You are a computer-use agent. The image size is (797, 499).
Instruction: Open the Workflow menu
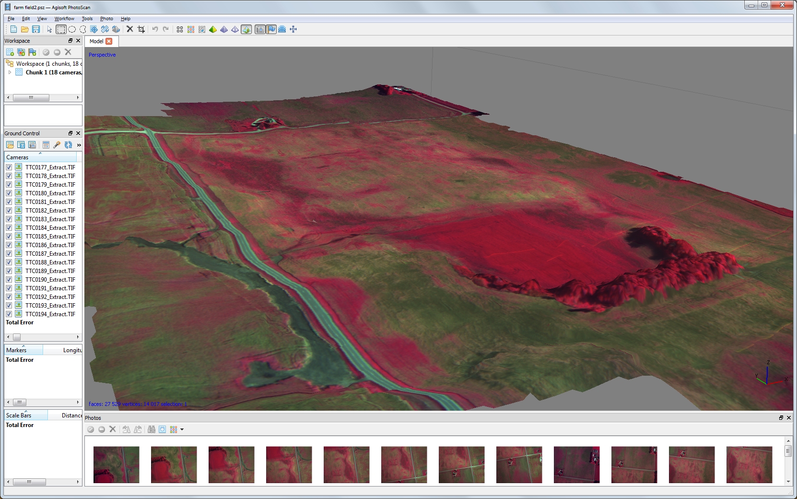[64, 19]
